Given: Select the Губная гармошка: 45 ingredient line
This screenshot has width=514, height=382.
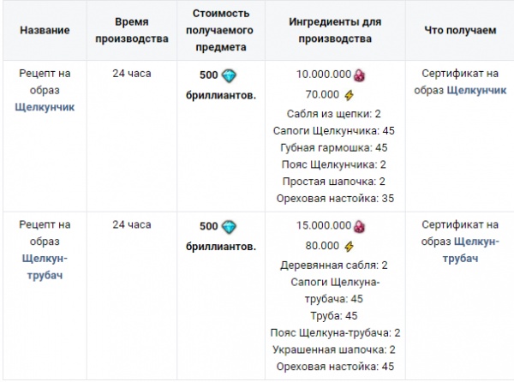Looking at the screenshot, I should pyautogui.click(x=334, y=147).
